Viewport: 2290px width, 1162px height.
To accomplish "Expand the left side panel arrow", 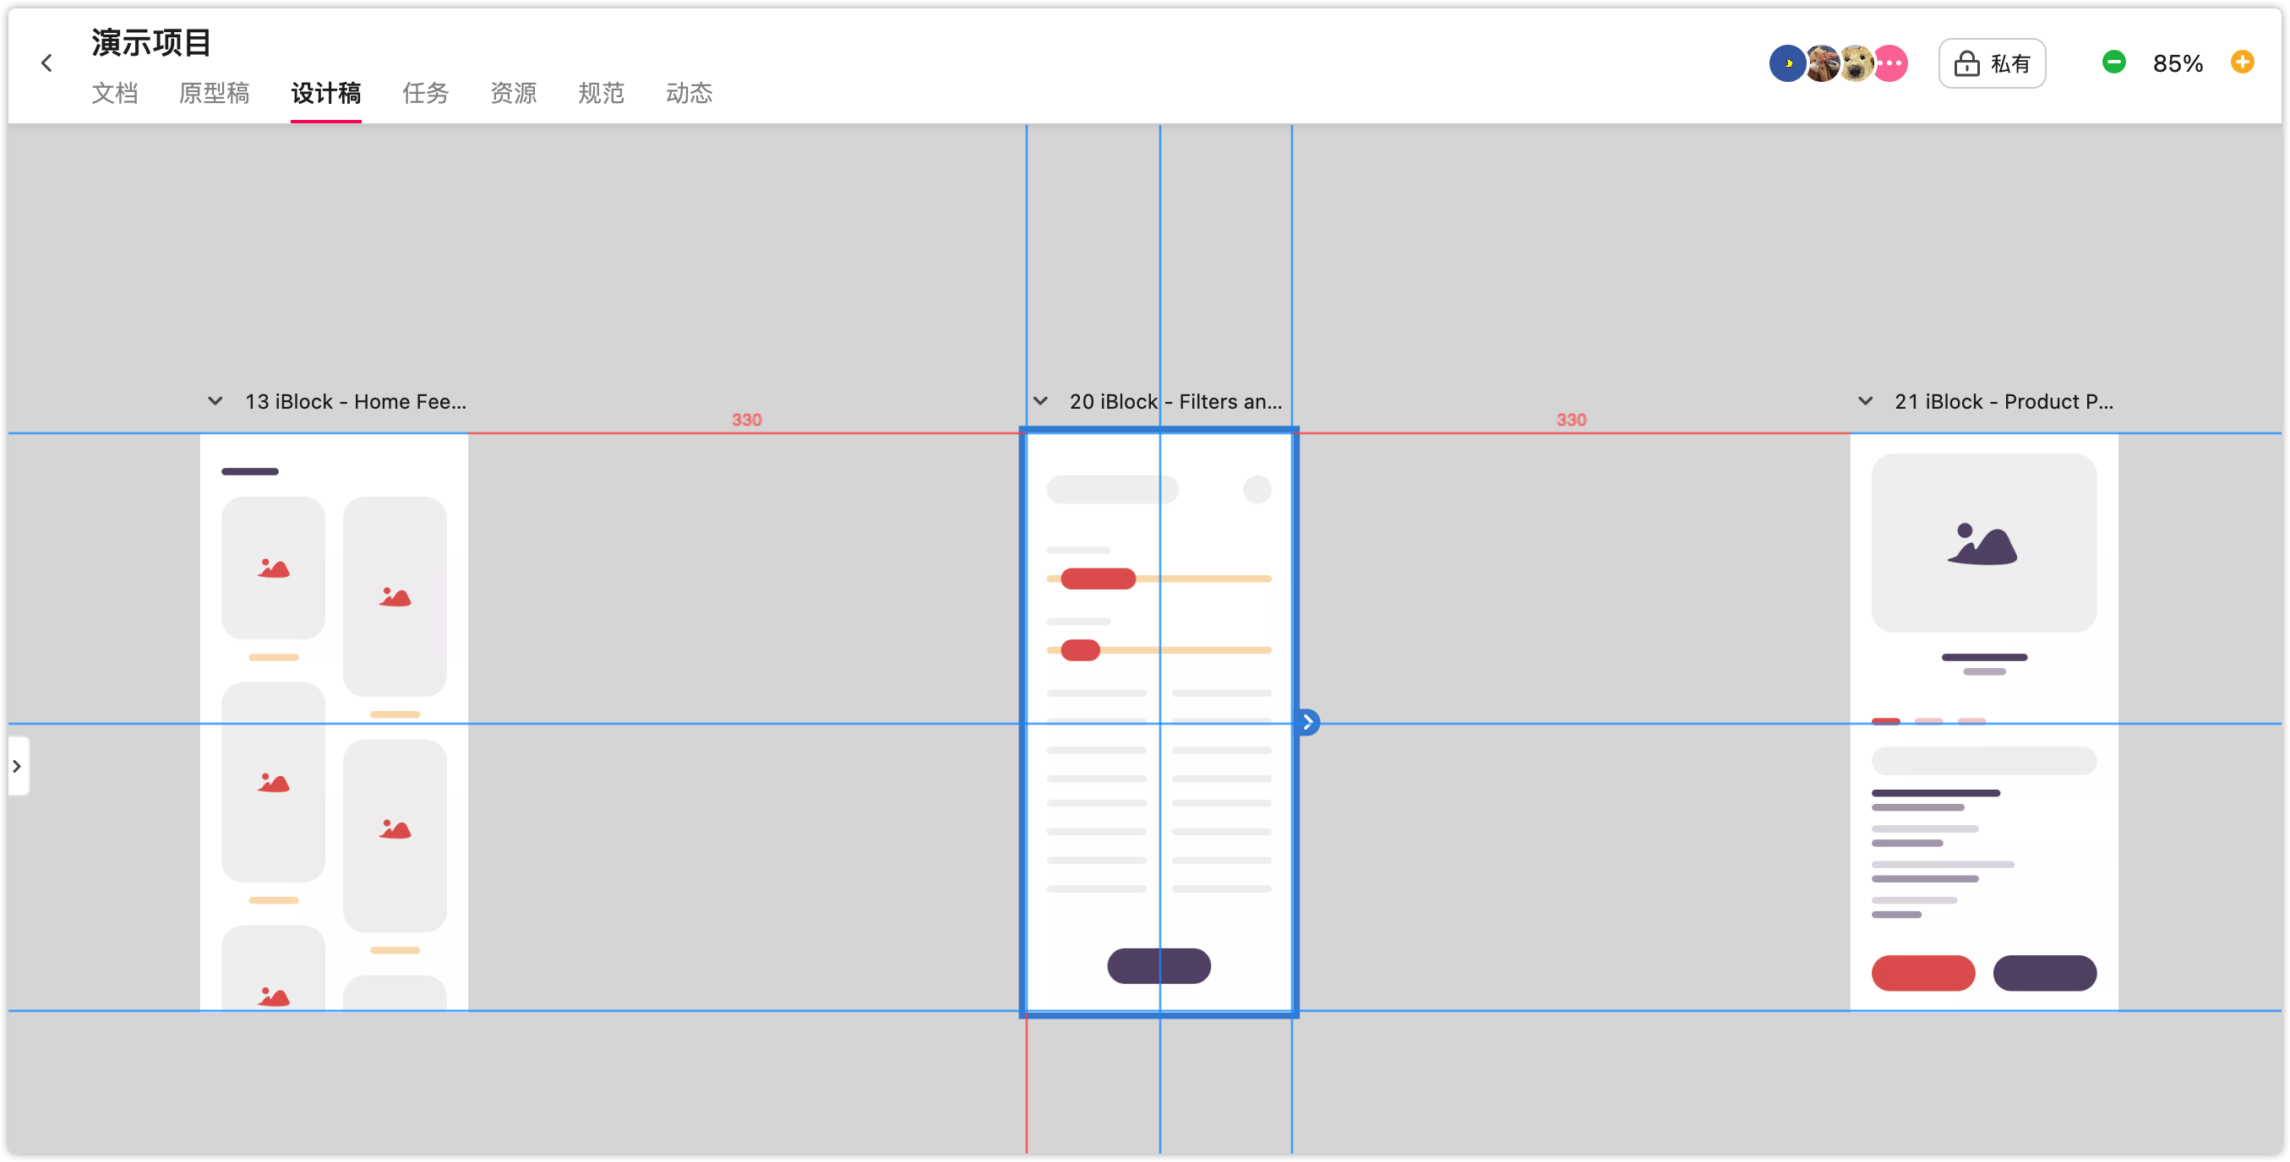I will [17, 766].
